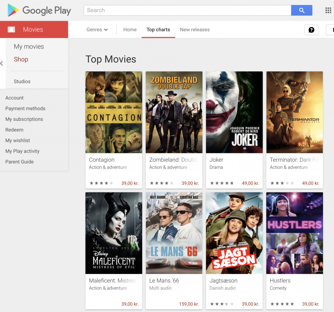Click the Terminator: Dark Fate poster

coord(294,112)
